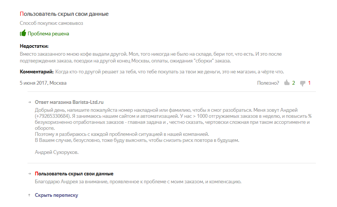The height and width of the screenshot is (207, 337).
Task: Click the Полезно? label
Action: tap(268, 83)
